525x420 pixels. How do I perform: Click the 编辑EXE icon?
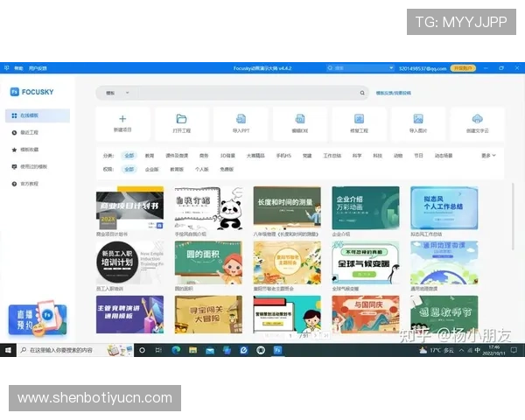pyautogui.click(x=300, y=119)
